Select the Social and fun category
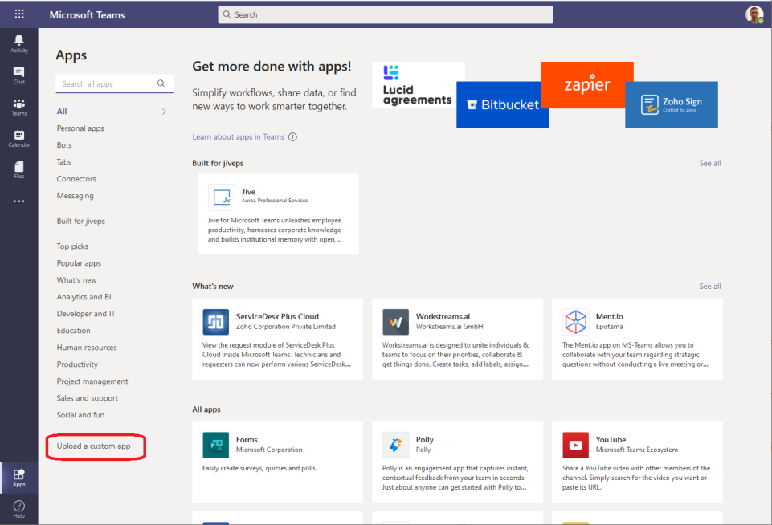 (x=80, y=414)
